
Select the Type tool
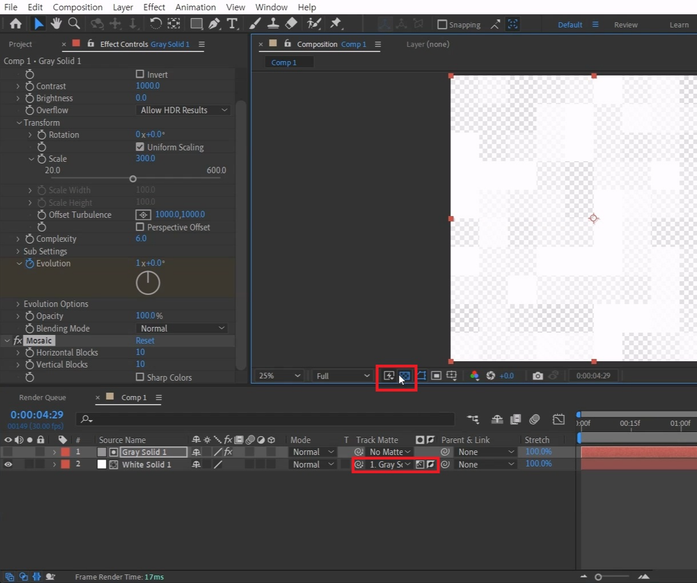(232, 23)
